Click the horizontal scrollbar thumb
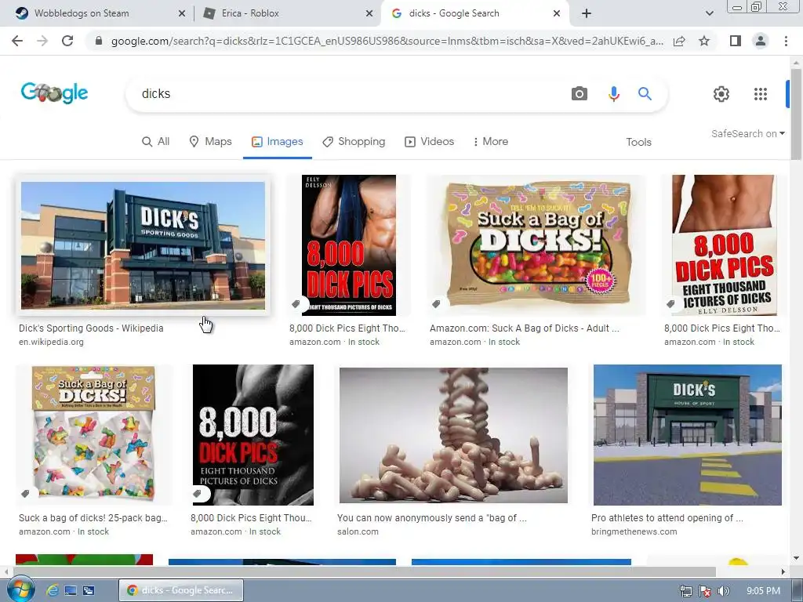Viewport: 803px width, 602px height. point(365,571)
